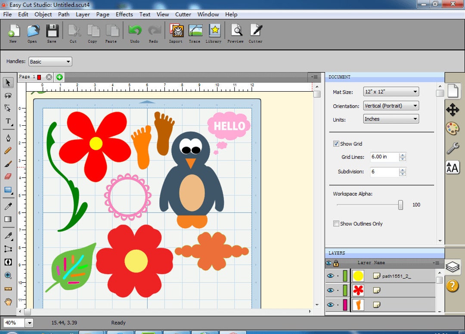
Task: Launch the cut Preview
Action: click(x=235, y=31)
